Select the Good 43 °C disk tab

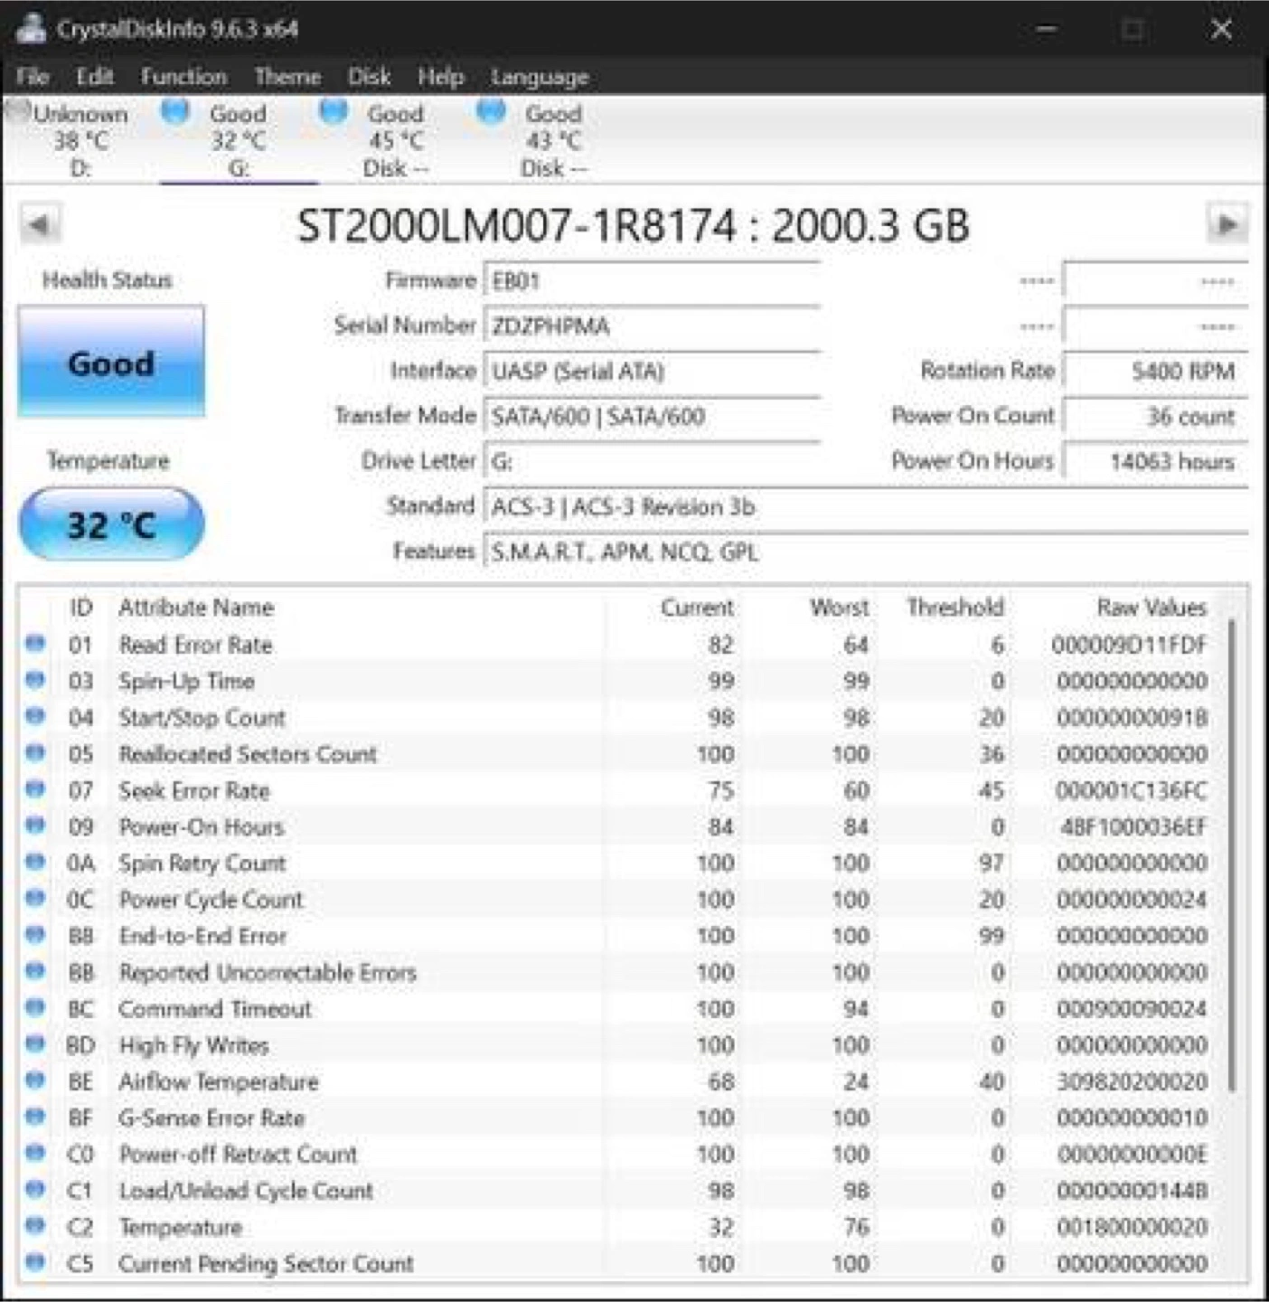tap(553, 140)
